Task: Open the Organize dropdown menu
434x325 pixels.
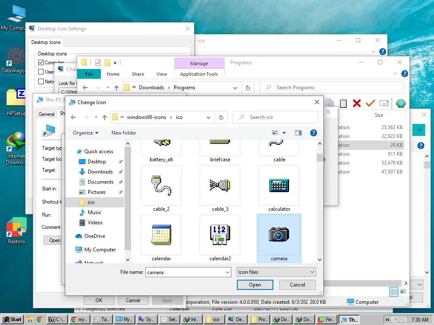Action: 86,133
